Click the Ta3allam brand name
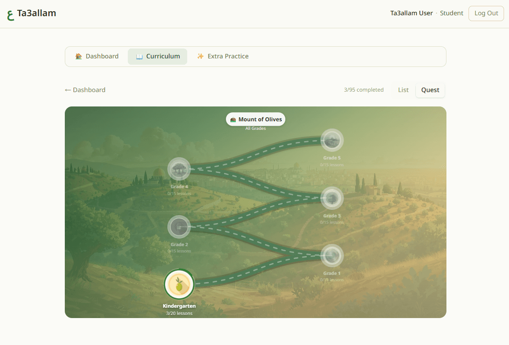509x345 pixels. [x=36, y=13]
